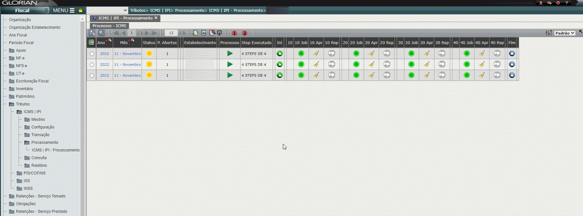
Task: Open the MENU hamburger menu
Action: (64, 11)
